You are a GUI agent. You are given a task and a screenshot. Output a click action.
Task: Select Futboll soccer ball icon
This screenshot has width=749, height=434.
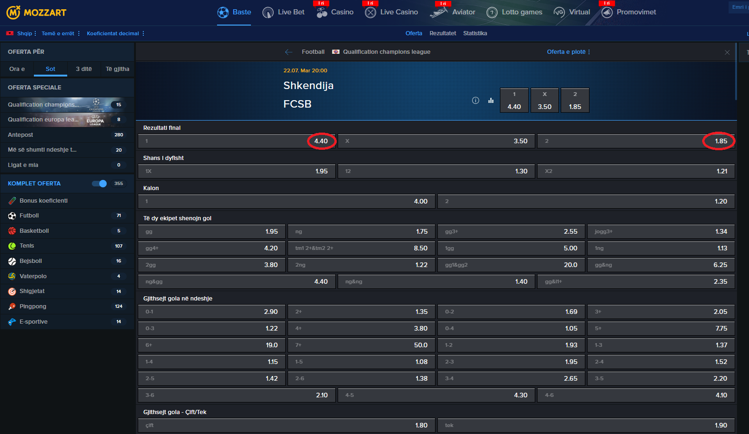coord(12,216)
